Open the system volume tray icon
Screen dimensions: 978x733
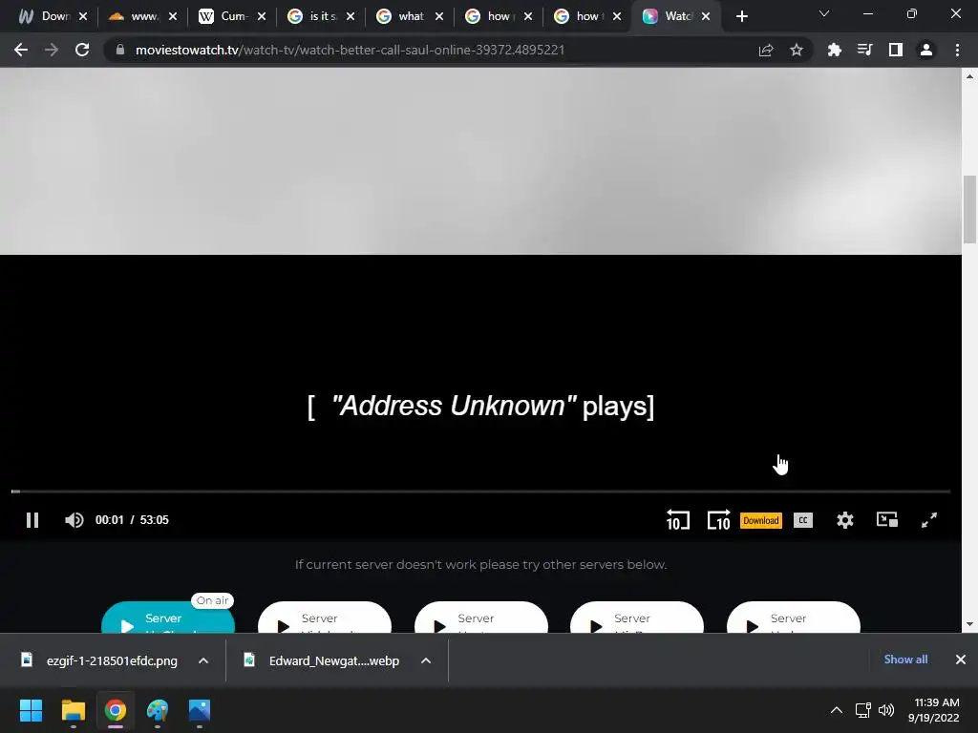click(x=885, y=710)
